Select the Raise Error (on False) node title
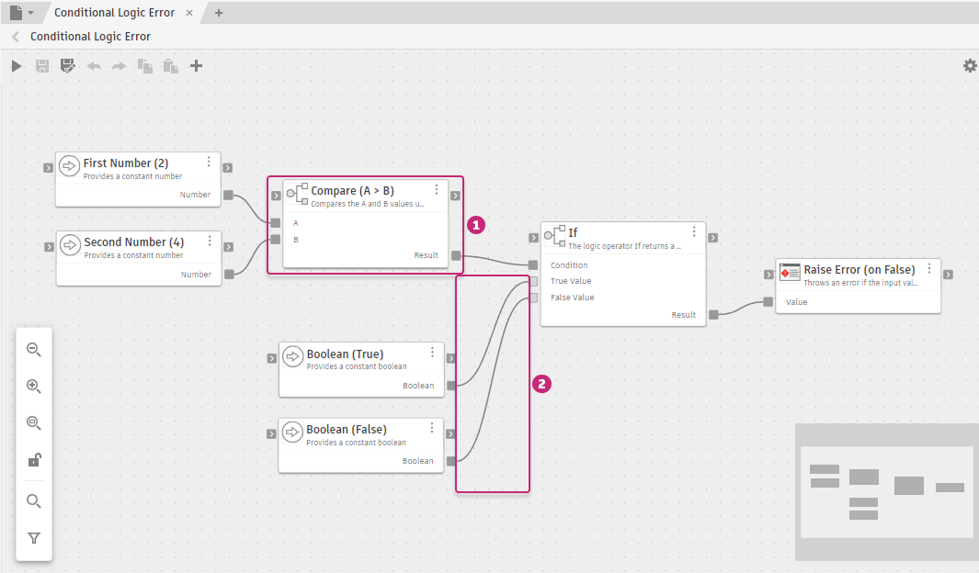 pos(859,269)
